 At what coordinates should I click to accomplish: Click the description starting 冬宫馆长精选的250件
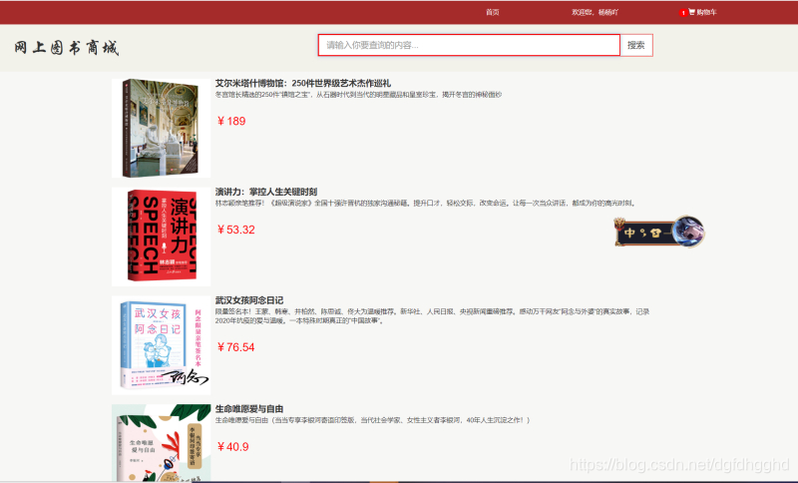(x=358, y=95)
